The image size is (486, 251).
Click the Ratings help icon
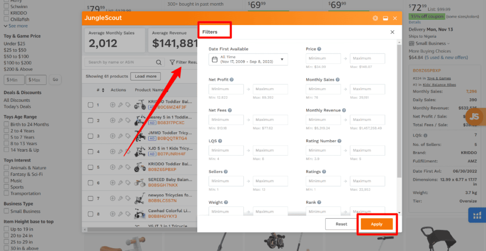pyautogui.click(x=324, y=171)
